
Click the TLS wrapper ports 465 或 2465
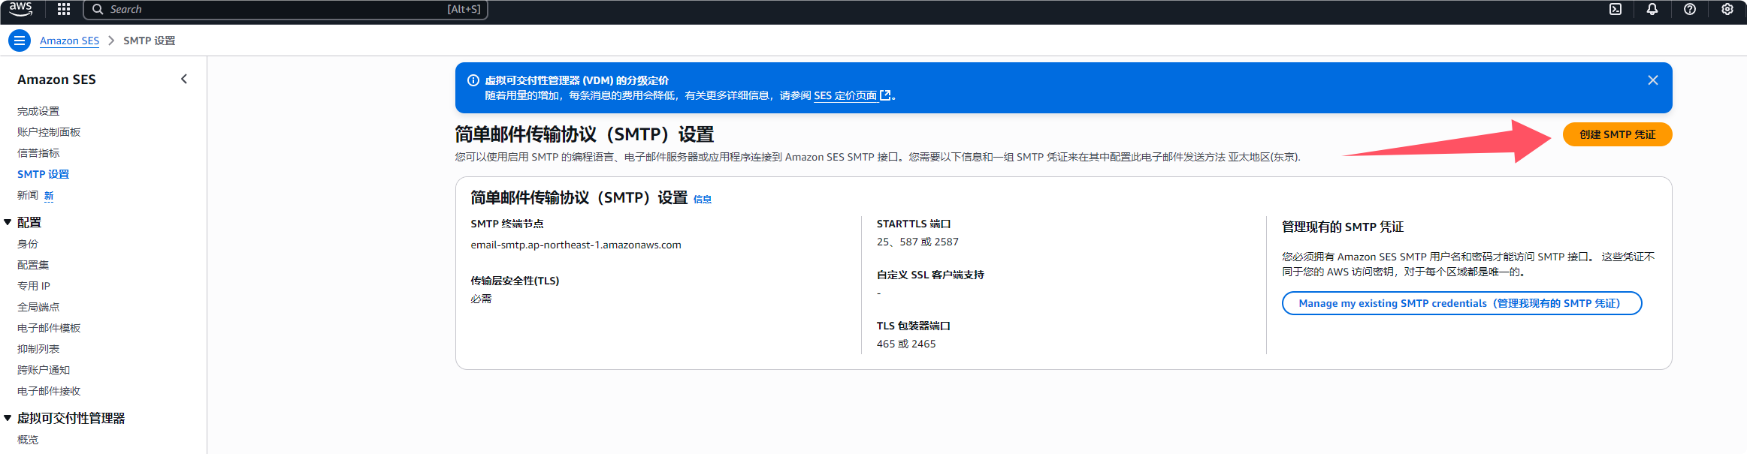[906, 344]
